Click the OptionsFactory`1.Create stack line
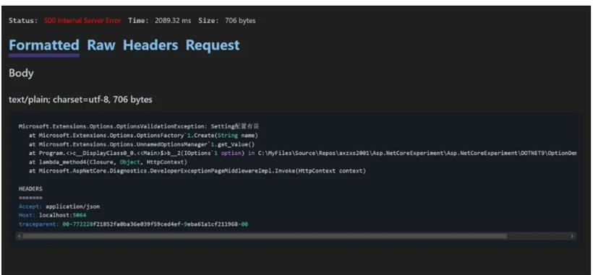 click(143, 136)
